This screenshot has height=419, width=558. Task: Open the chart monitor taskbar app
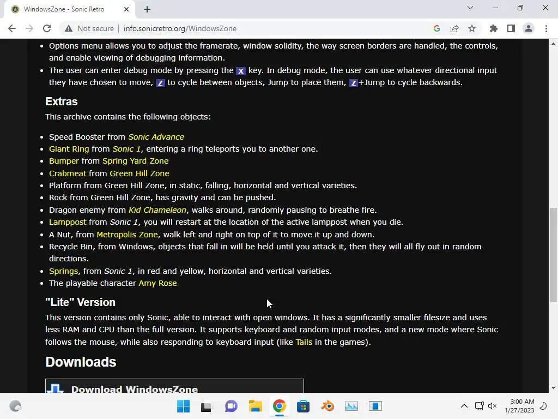click(x=351, y=406)
